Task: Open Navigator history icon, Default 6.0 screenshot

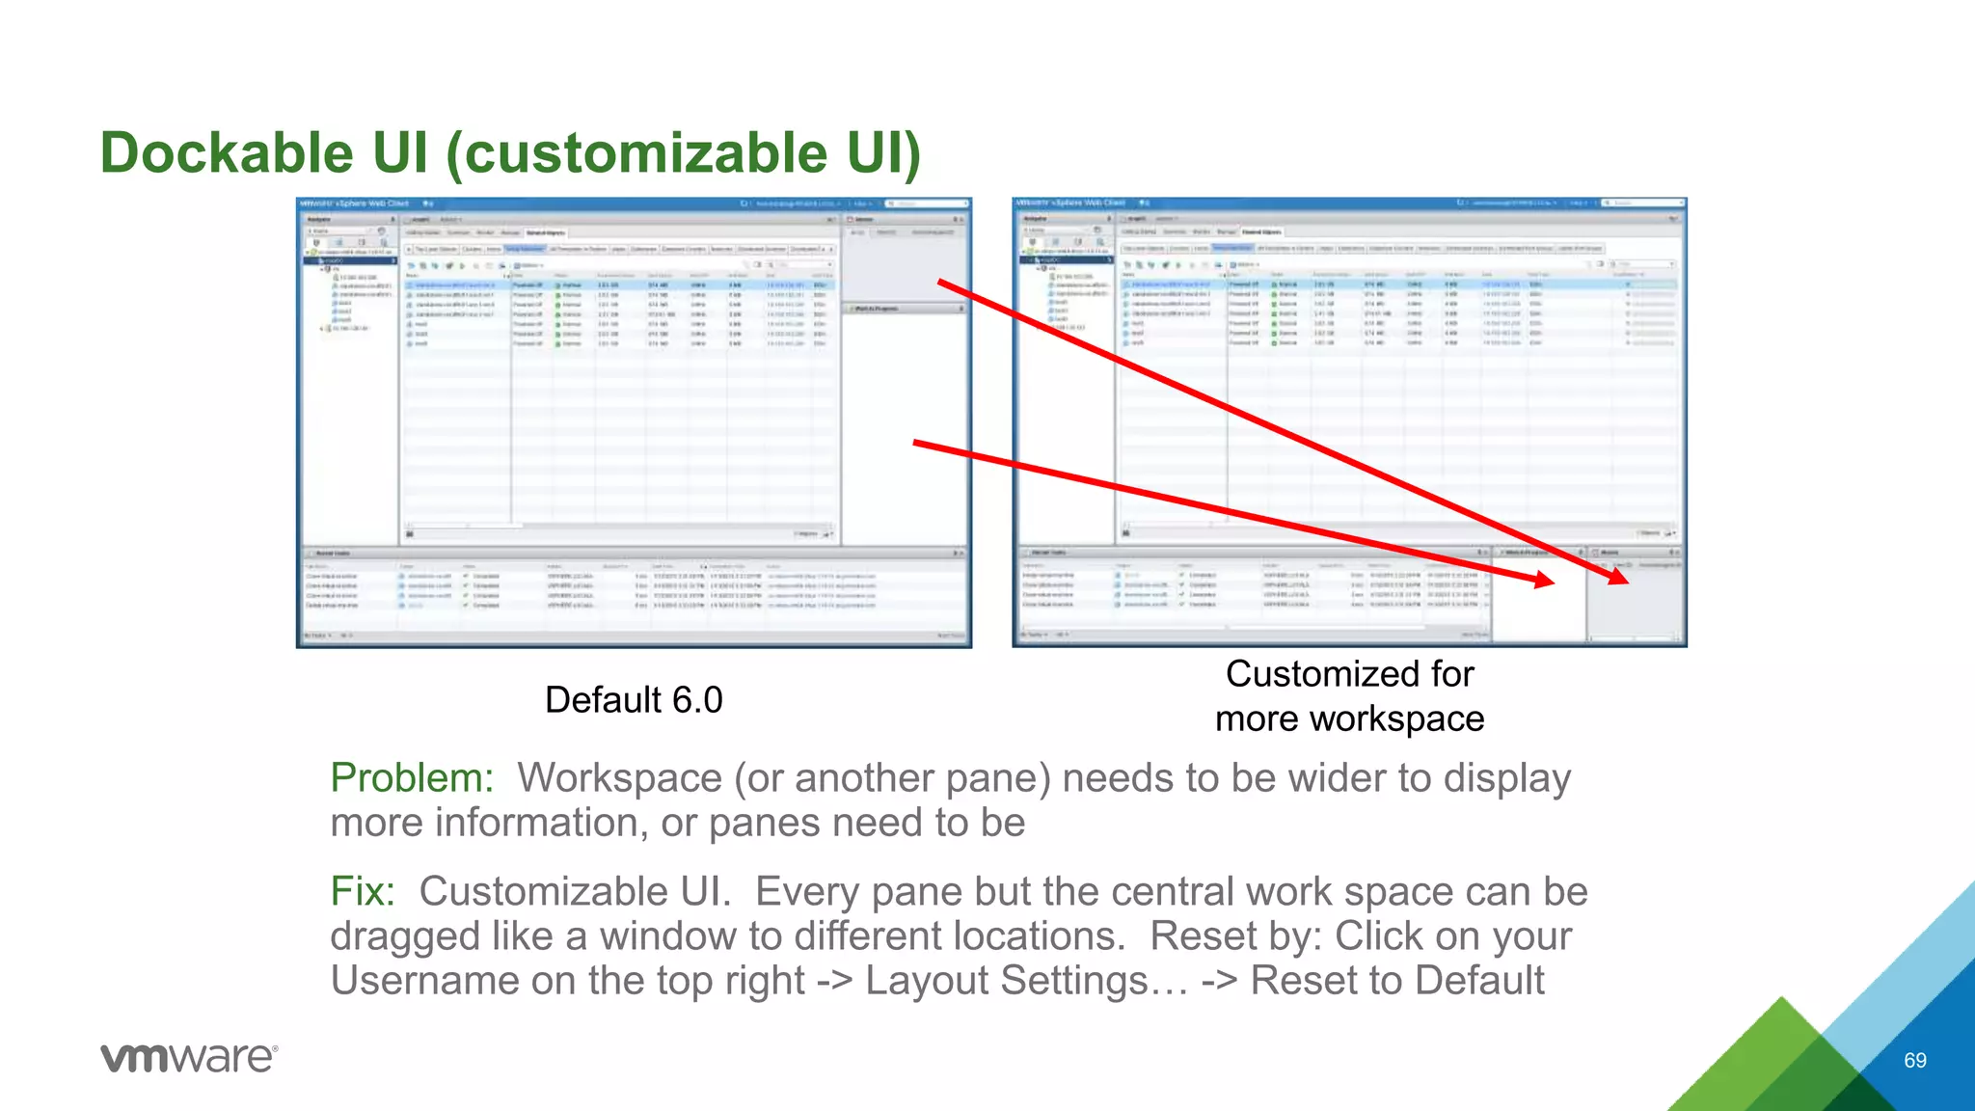Action: coord(382,230)
